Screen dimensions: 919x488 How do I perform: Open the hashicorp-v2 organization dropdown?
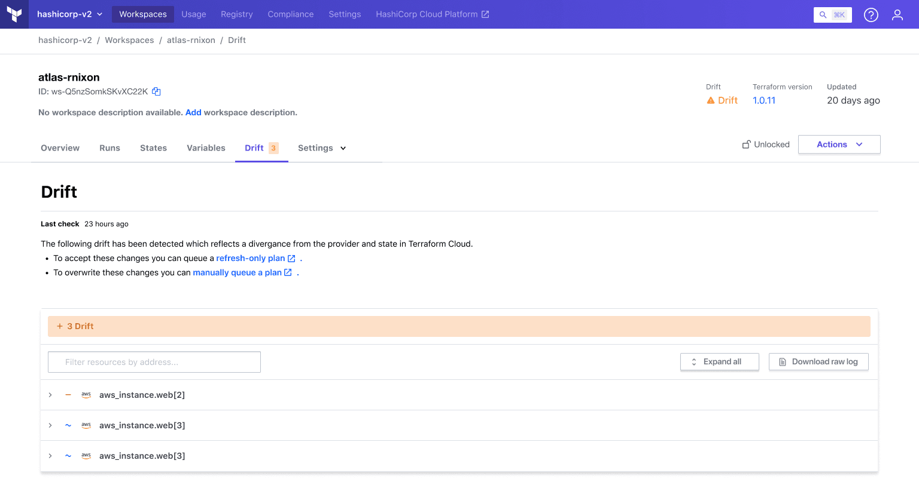pyautogui.click(x=69, y=14)
